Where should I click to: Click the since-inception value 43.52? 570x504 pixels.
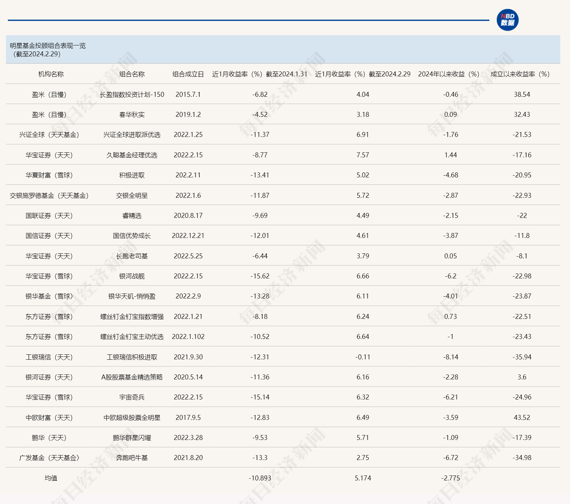(x=522, y=418)
